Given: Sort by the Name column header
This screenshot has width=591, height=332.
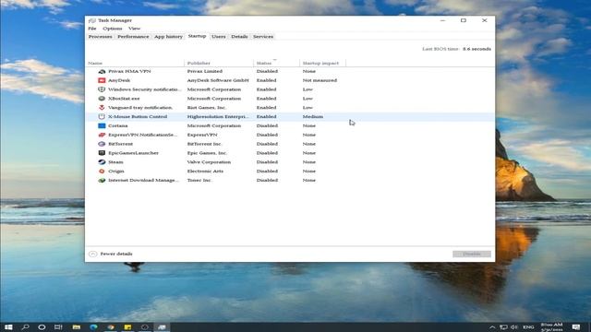Looking at the screenshot, I should [x=136, y=63].
